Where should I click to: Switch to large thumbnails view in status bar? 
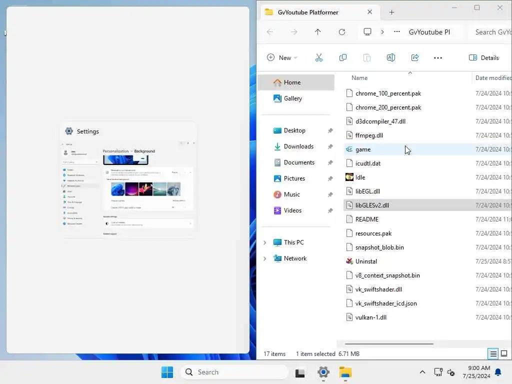(504, 353)
